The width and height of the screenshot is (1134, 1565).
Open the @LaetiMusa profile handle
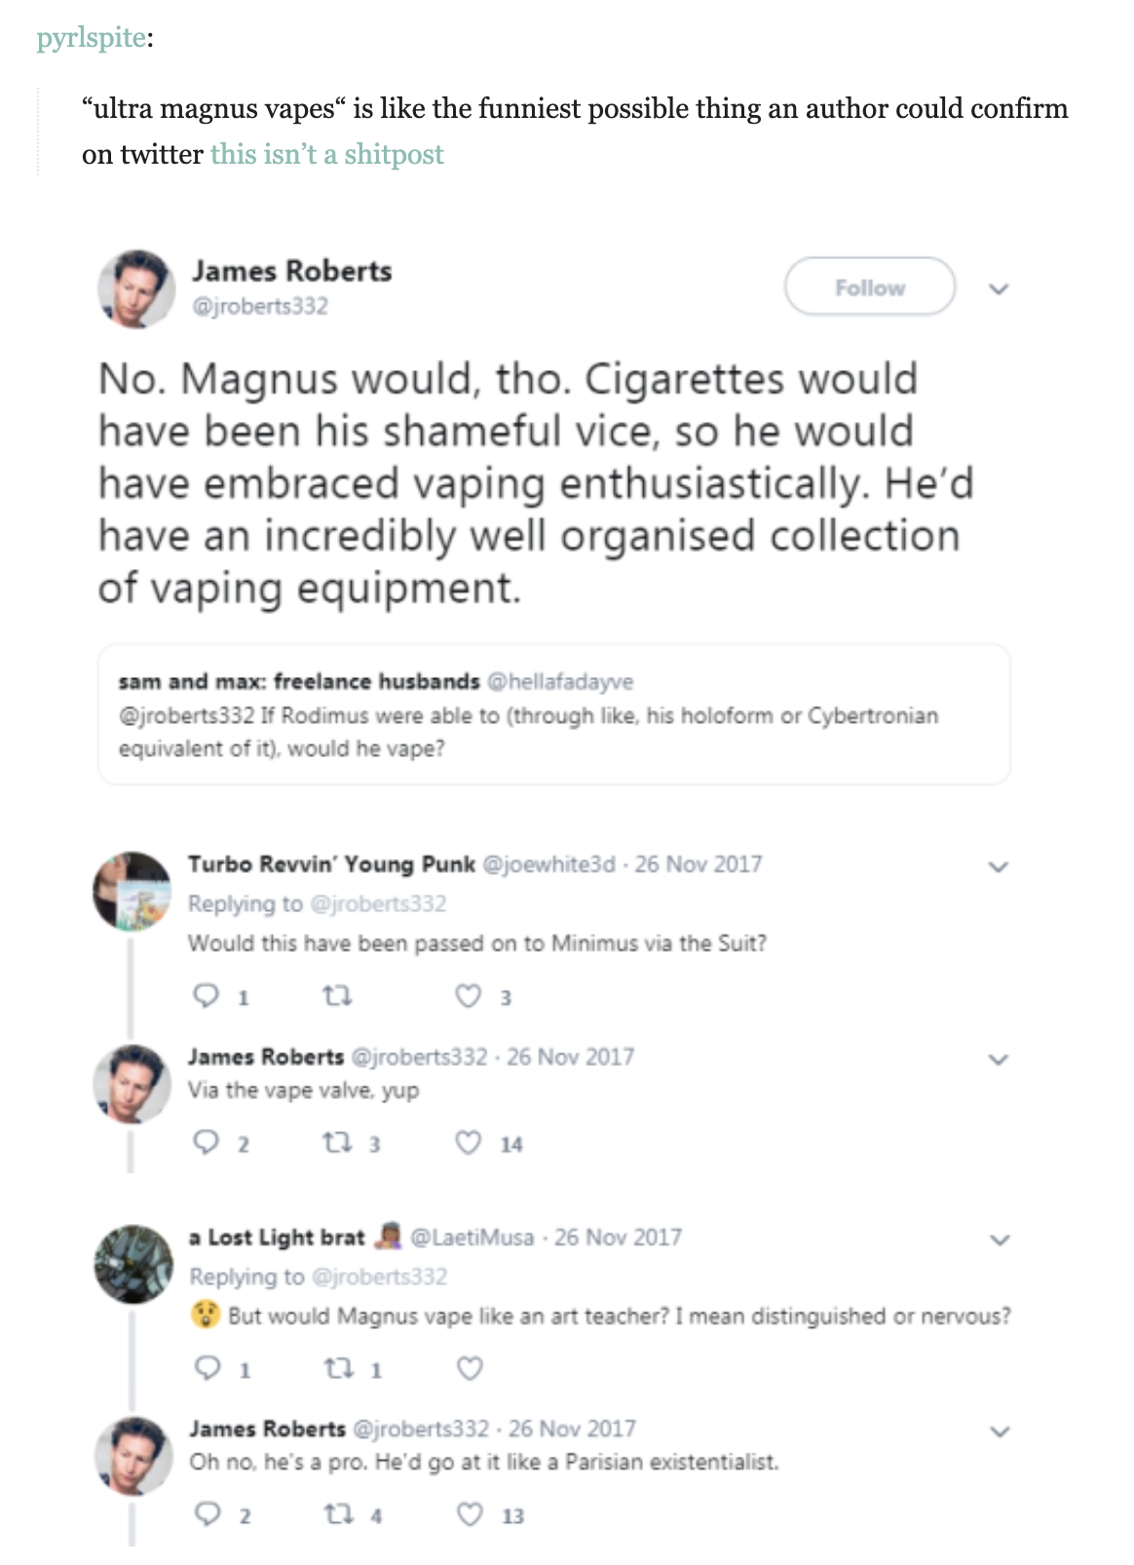pos(472,1238)
